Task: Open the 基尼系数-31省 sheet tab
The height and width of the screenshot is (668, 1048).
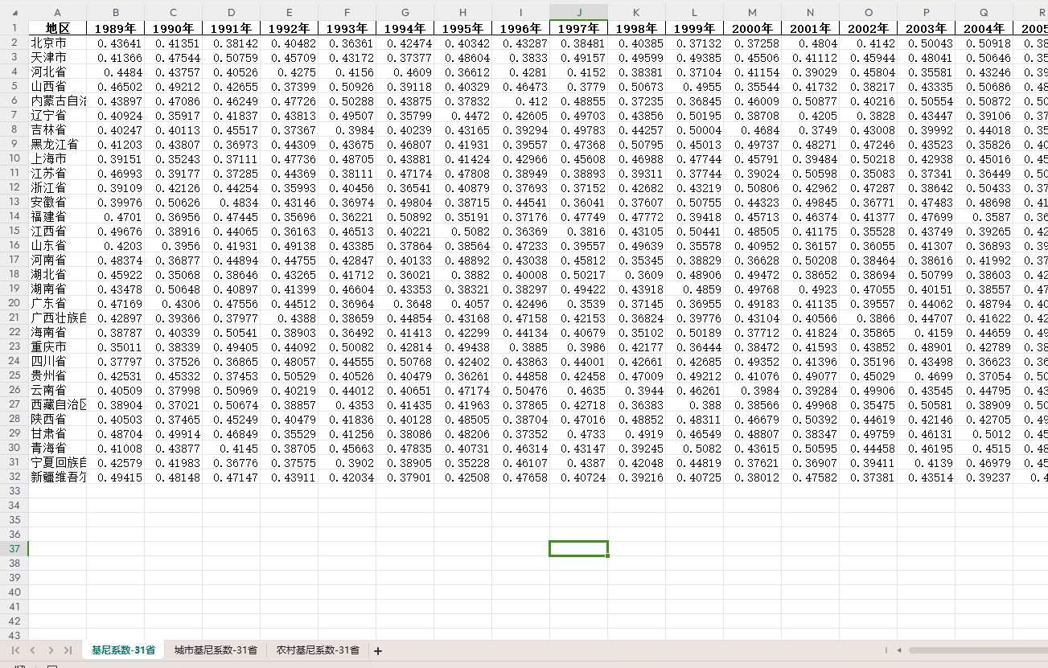Action: point(123,650)
